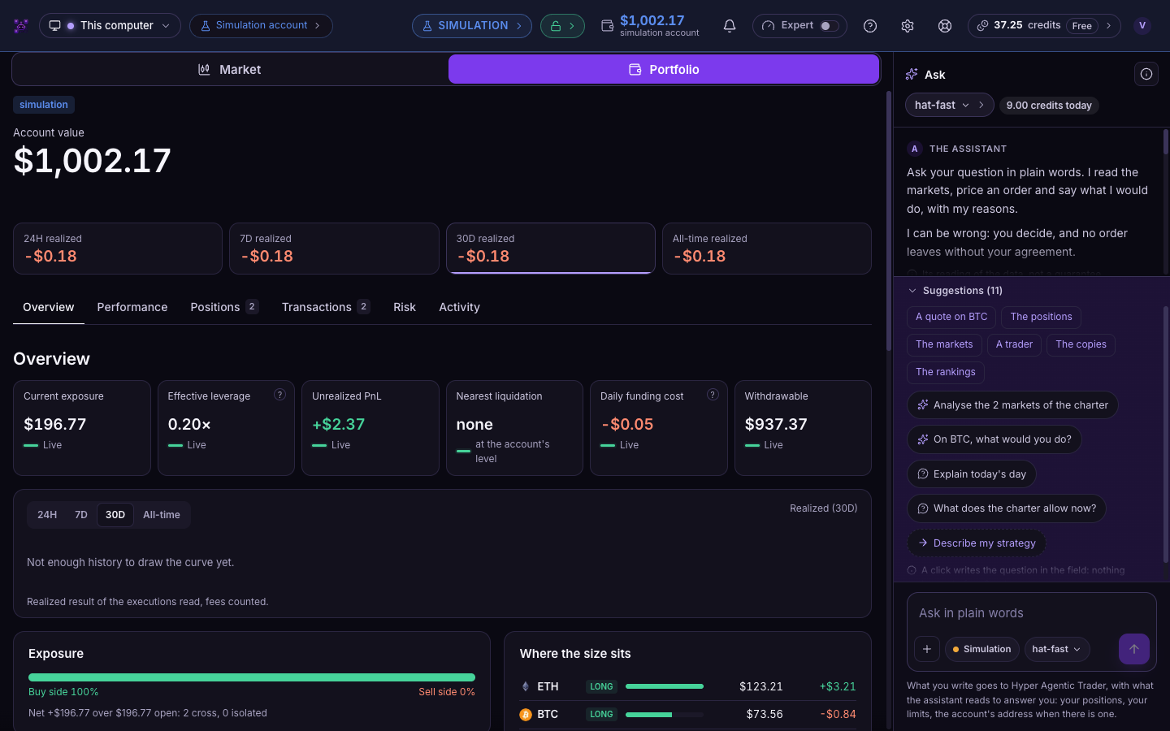Click the ETH coin icon
This screenshot has width=1170, height=731.
(x=526, y=686)
